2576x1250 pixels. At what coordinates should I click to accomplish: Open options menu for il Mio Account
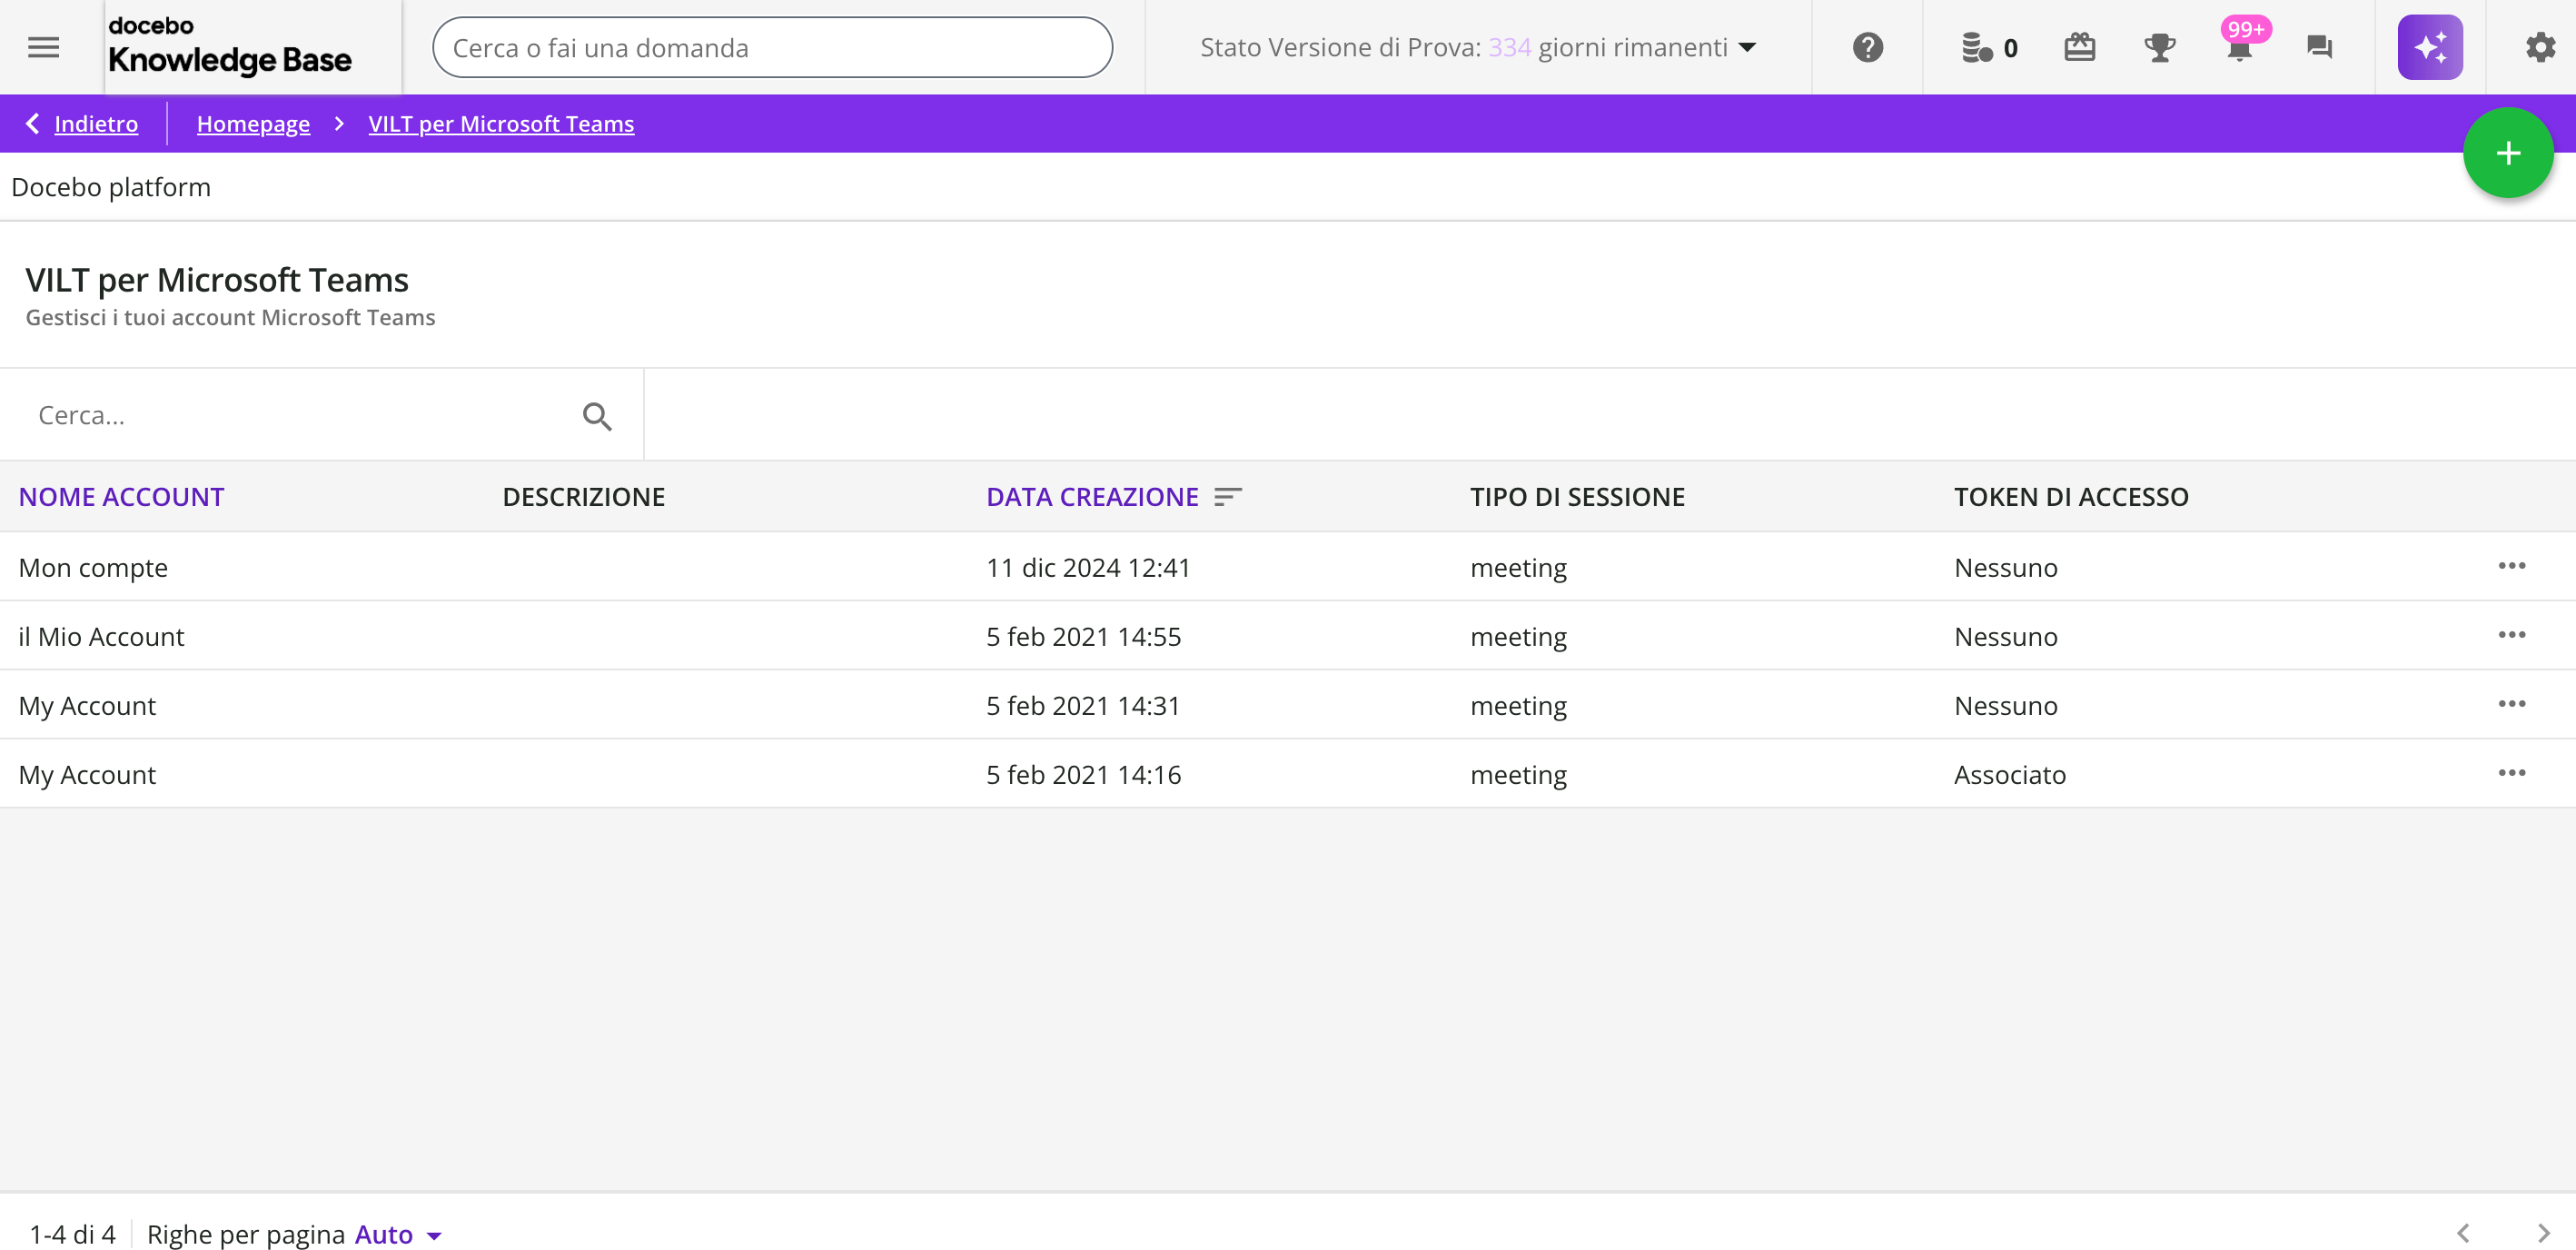pyautogui.click(x=2511, y=635)
